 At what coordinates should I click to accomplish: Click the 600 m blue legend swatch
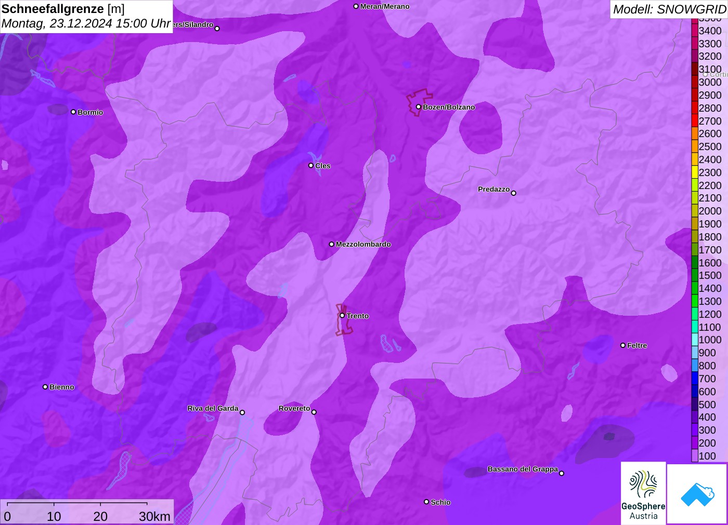coord(695,392)
